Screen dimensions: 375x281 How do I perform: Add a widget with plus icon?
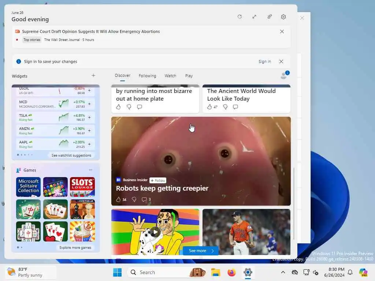(x=93, y=75)
